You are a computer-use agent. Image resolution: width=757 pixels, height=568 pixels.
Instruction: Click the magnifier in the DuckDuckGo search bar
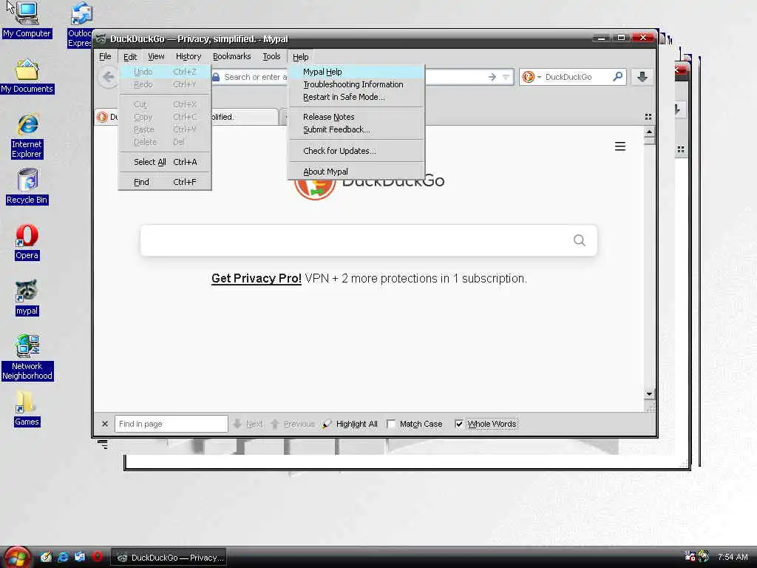pyautogui.click(x=617, y=76)
